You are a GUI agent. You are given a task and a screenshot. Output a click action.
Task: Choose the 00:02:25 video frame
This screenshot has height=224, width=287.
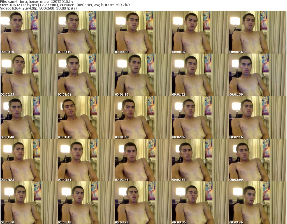click(29, 160)
